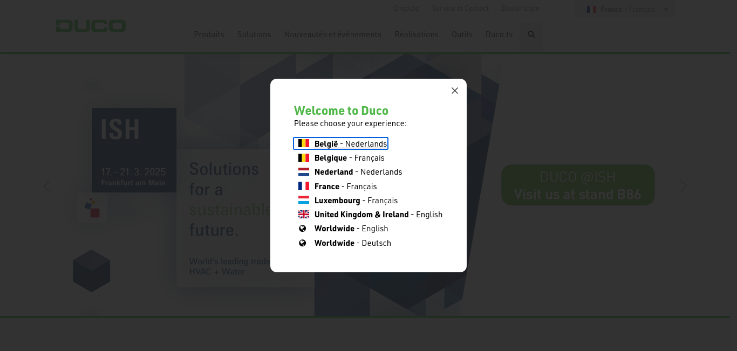
Task: Click the DUCO @ISH stand B86 button
Action: pos(577,185)
